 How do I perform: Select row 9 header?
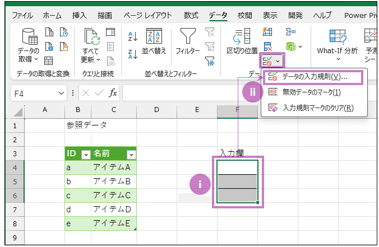pyautogui.click(x=15, y=238)
